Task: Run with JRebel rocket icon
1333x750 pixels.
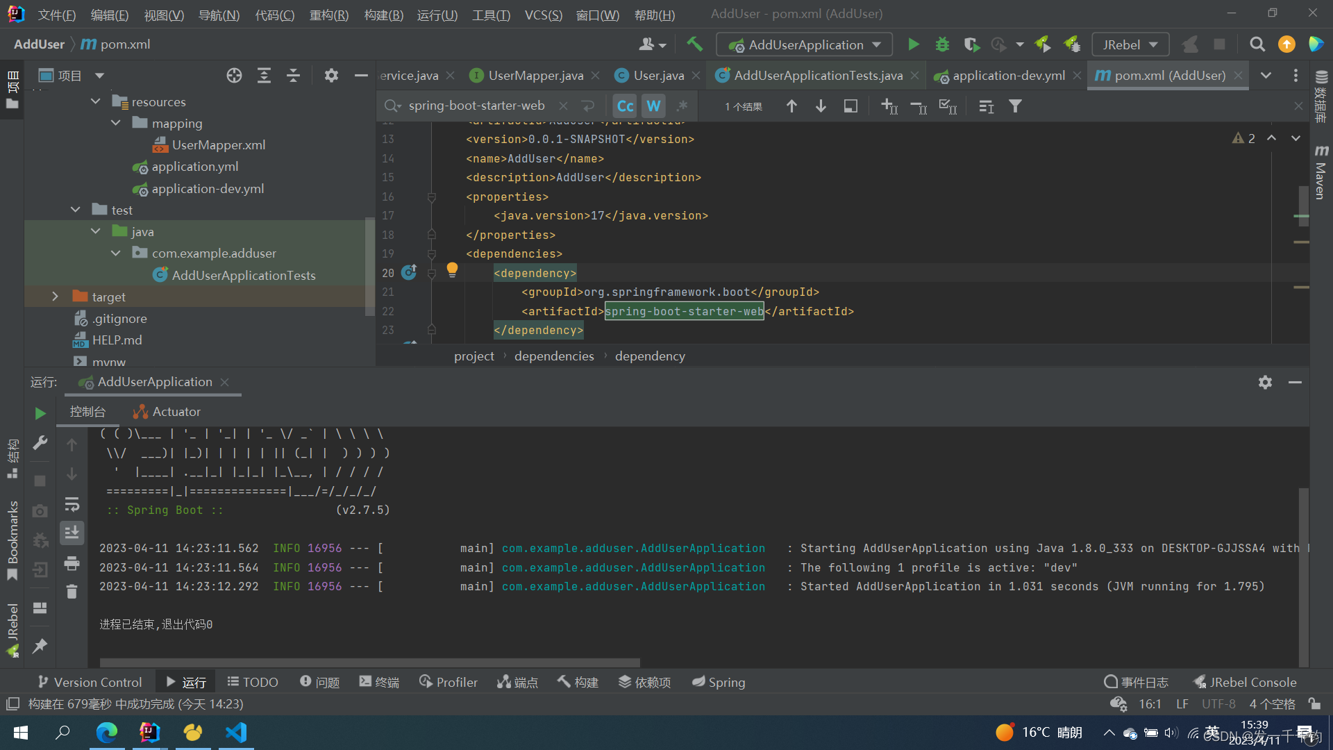Action: click(1042, 44)
